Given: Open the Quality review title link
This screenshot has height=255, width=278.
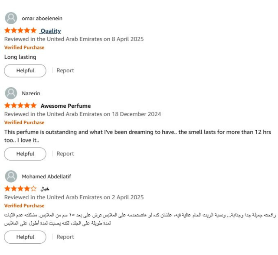Looking at the screenshot, I should pyautogui.click(x=51, y=31).
